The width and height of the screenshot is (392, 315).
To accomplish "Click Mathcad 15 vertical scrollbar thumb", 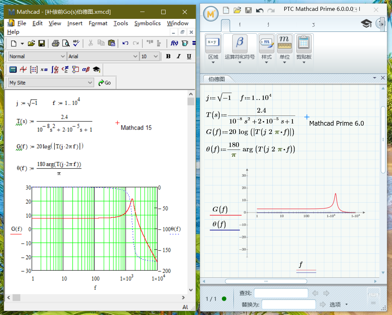I will 191,101.
